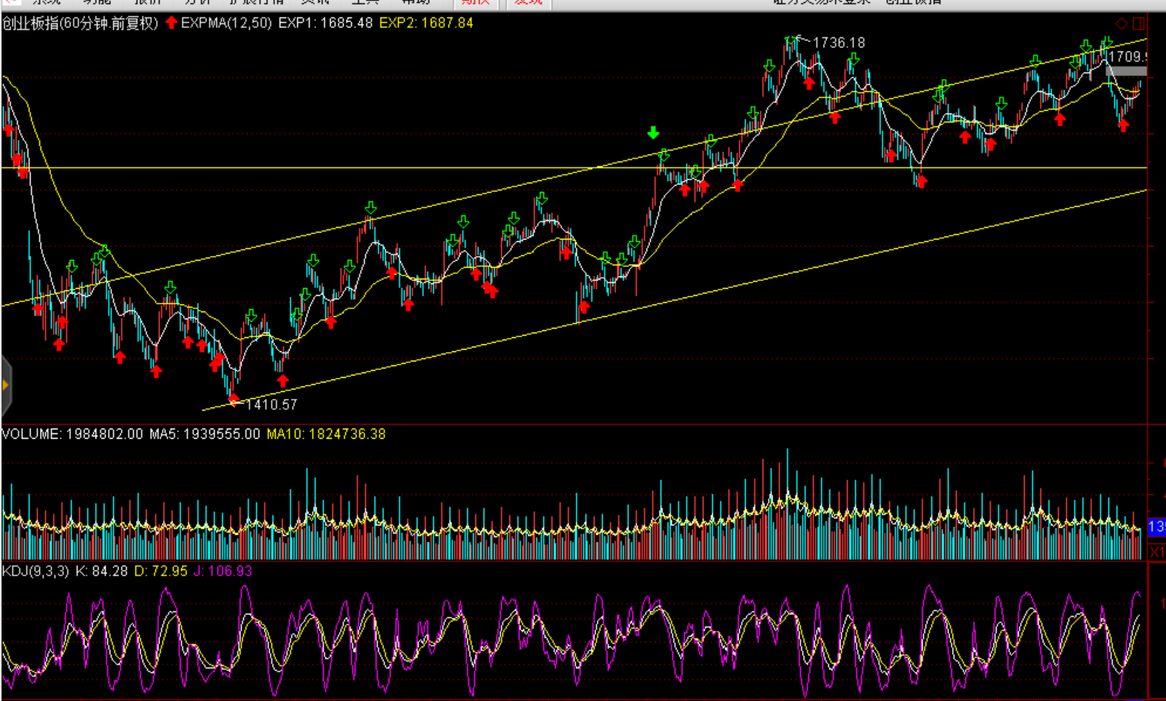The height and width of the screenshot is (701, 1166).
Task: Click the red arrow before EXPMA label
Action: point(172,23)
